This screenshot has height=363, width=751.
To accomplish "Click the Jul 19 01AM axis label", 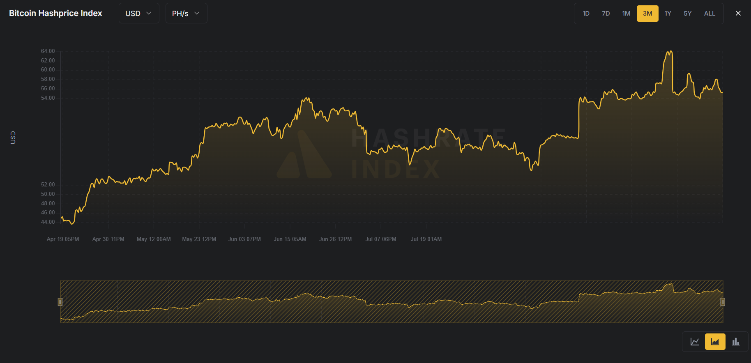I will pos(426,239).
